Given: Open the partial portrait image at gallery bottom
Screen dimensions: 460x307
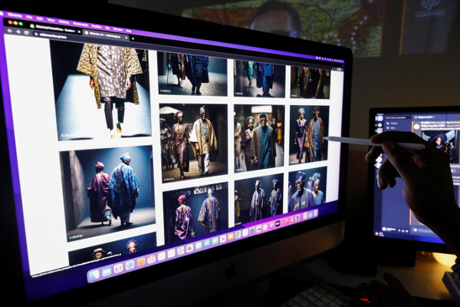Looking at the screenshot, I should tap(113, 249).
